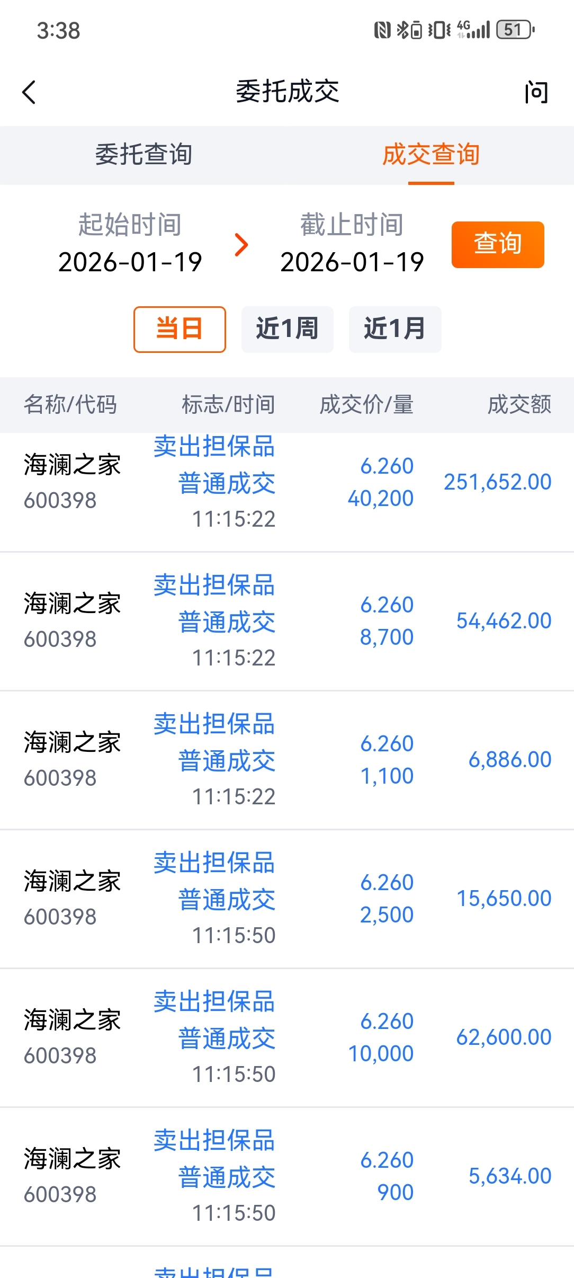Viewport: 574px width, 1278px height.
Task: Tap the orange arrow between dates
Action: [x=241, y=244]
